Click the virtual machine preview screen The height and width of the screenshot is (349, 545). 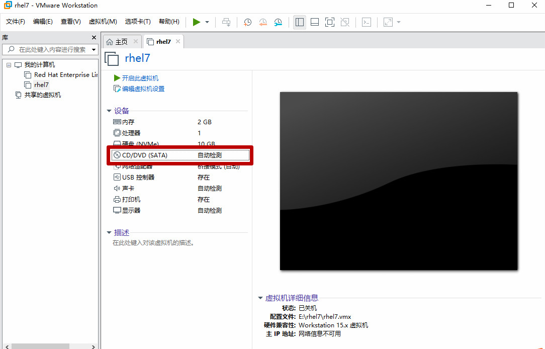pos(399,181)
